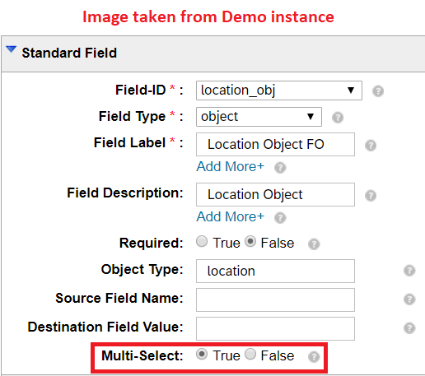Click help icon next to Field Type
This screenshot has height=376, width=425.
click(x=338, y=118)
